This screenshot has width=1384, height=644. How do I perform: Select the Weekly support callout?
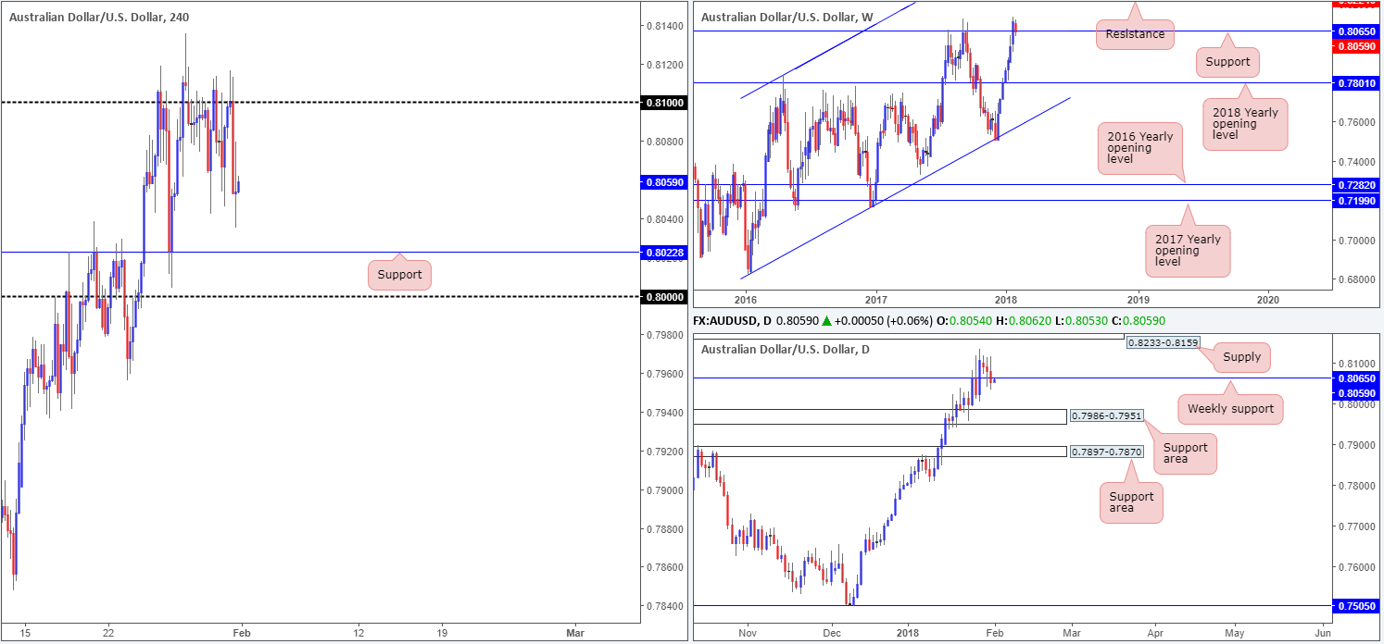(1231, 409)
